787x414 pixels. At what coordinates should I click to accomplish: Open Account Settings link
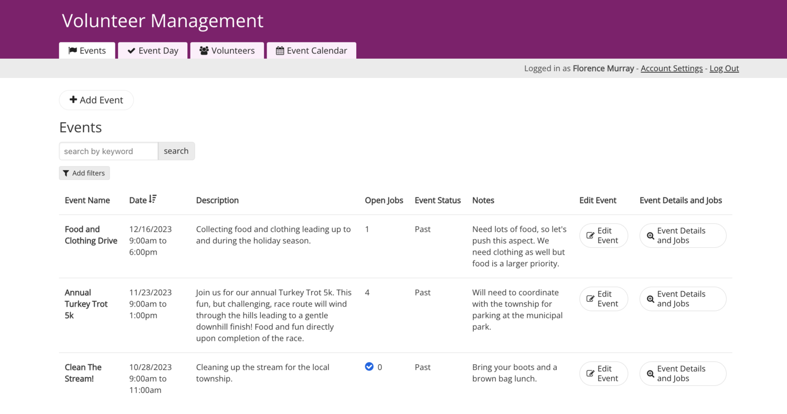click(672, 69)
